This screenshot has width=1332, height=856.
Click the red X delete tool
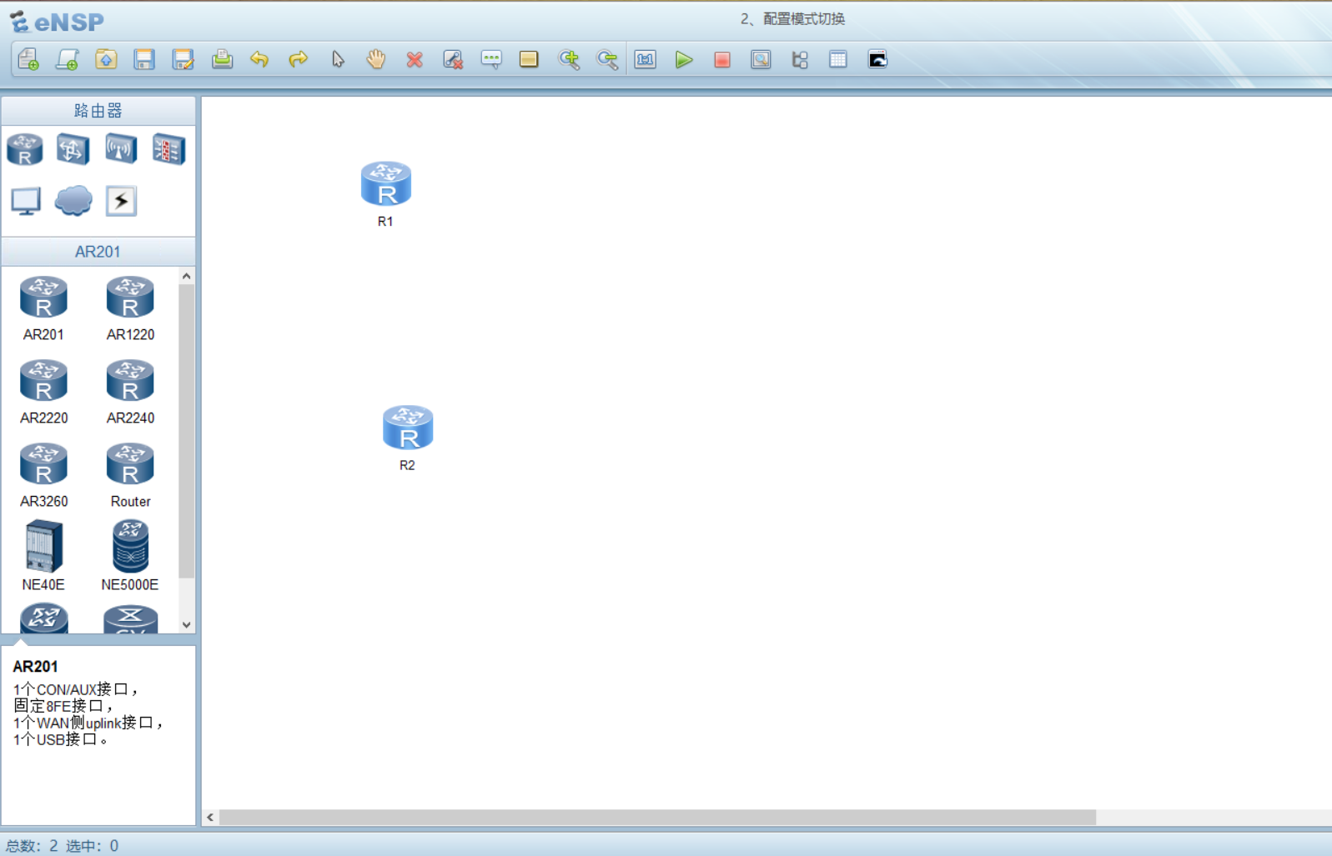point(415,59)
